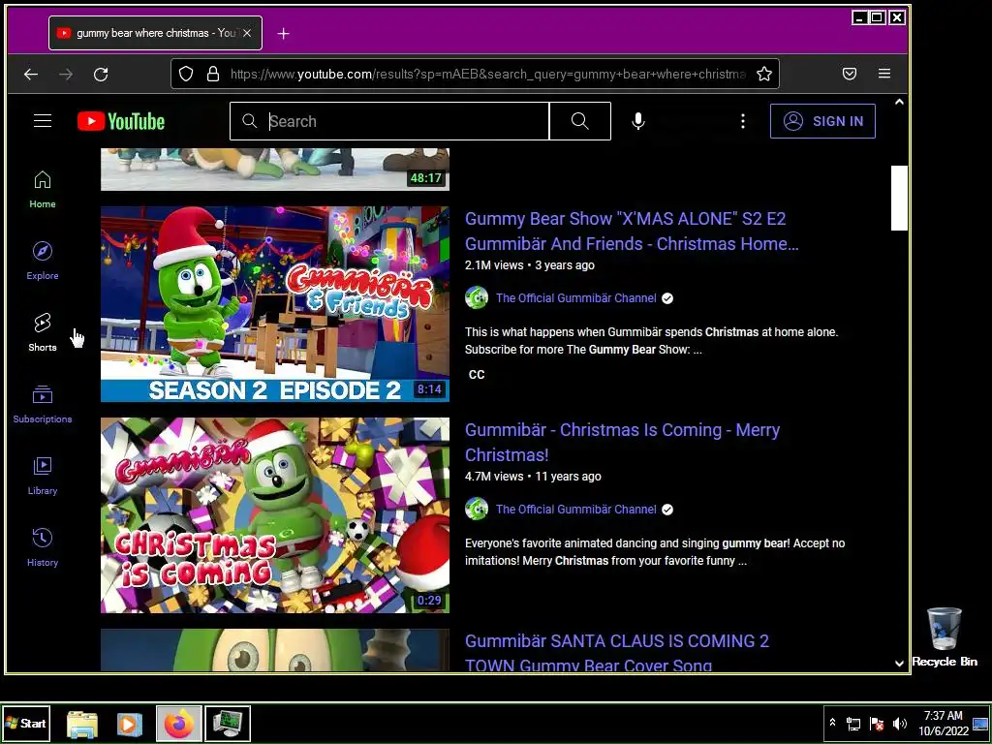Close the gummy bear where christmas tab
The width and height of the screenshot is (992, 744).
click(247, 33)
